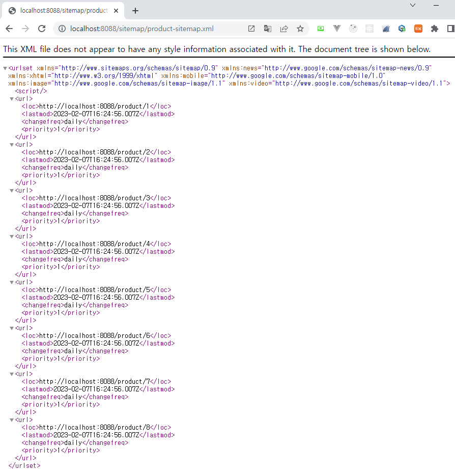455x474 pixels.
Task: Click the script tag line
Action: pyautogui.click(x=31, y=91)
